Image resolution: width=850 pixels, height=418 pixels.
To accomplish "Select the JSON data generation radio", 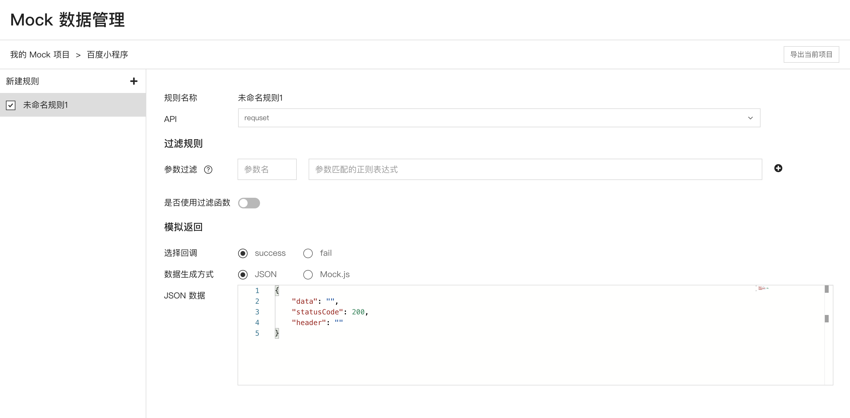I will click(243, 274).
